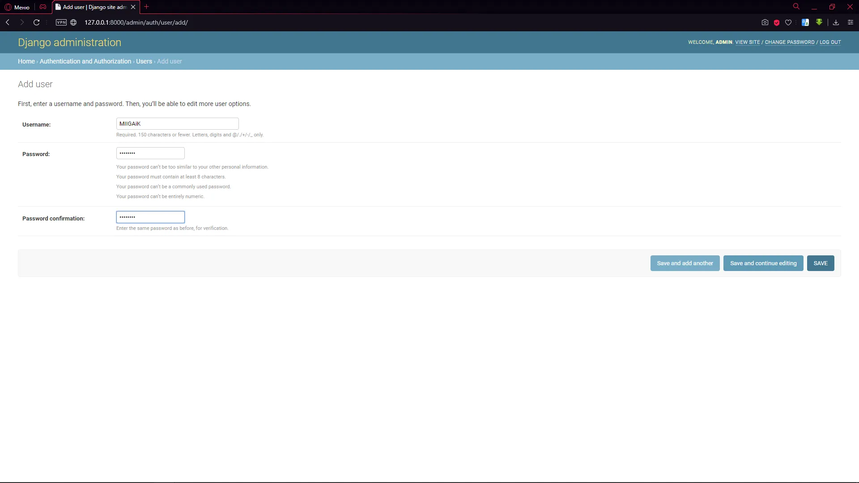Open the browser downloads icon

[x=836, y=22]
